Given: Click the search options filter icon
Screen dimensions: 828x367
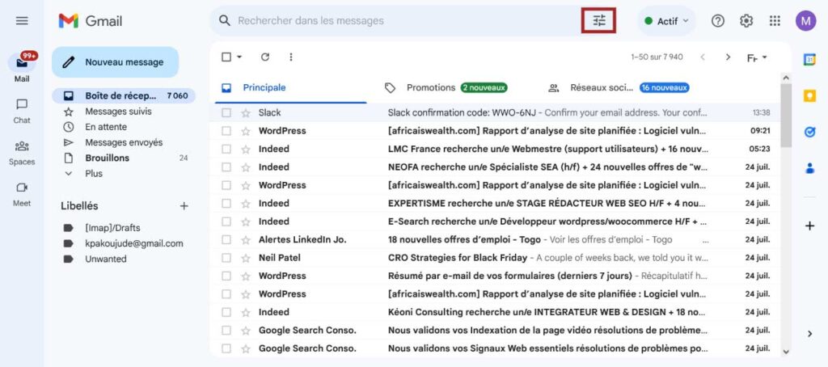Looking at the screenshot, I should 599,21.
